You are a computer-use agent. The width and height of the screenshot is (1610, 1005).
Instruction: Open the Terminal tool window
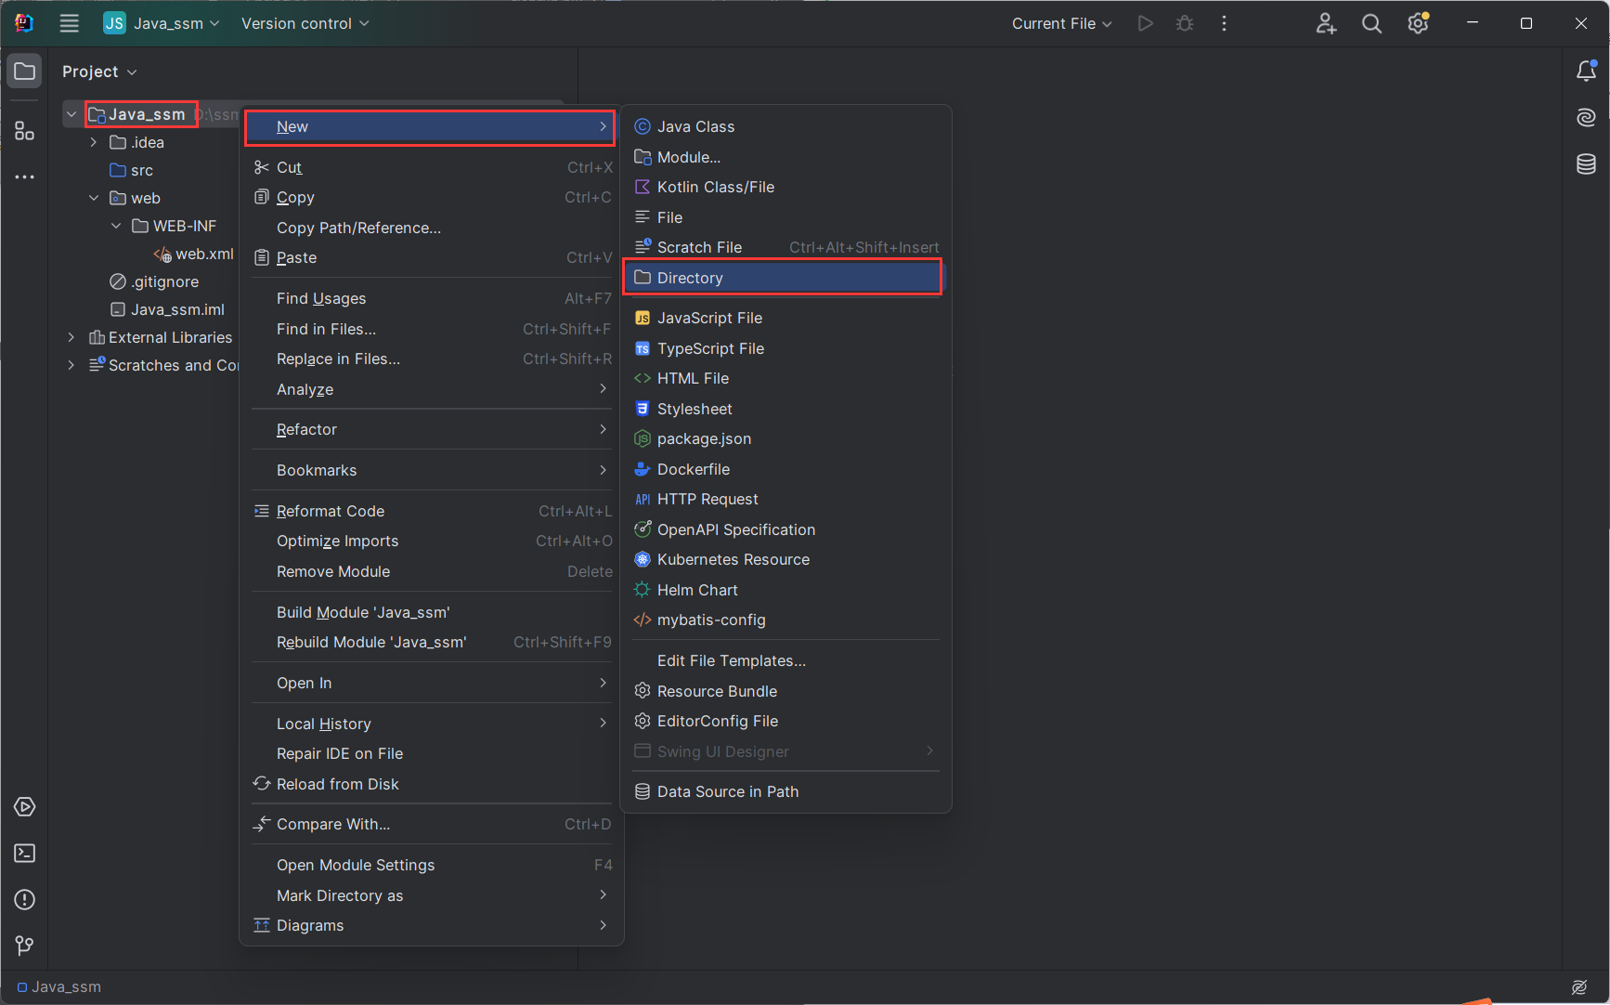pyautogui.click(x=25, y=853)
